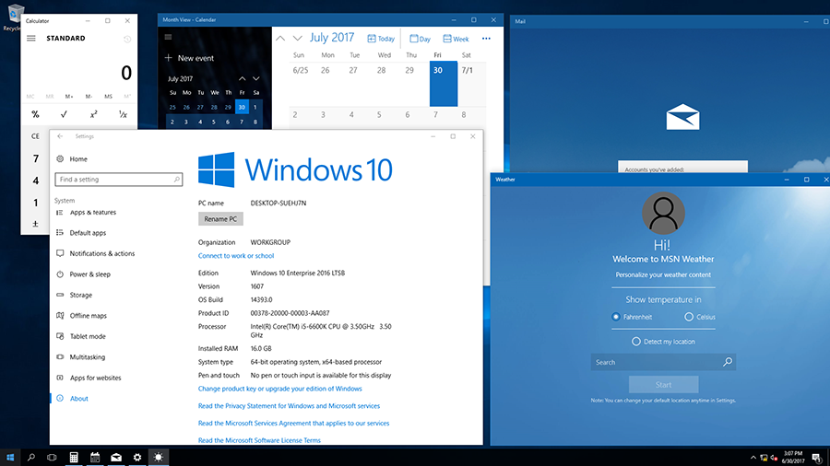Open Calendar more options ellipsis
The width and height of the screenshot is (830, 466).
click(486, 39)
